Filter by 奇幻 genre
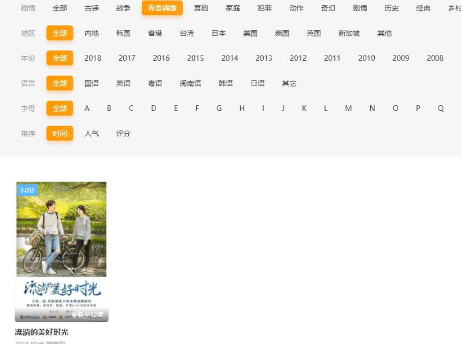 (x=328, y=8)
